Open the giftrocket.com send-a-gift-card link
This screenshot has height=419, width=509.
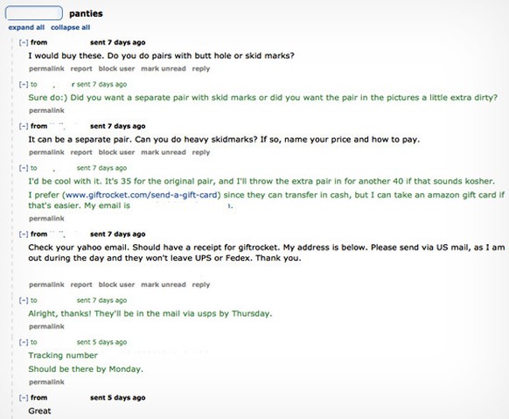[x=141, y=195]
